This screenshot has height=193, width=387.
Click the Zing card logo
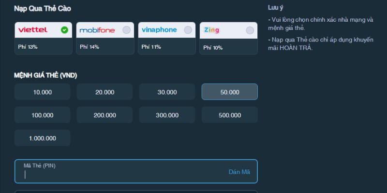pyautogui.click(x=211, y=30)
